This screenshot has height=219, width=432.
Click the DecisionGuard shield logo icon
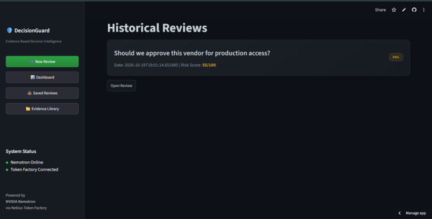point(9,30)
